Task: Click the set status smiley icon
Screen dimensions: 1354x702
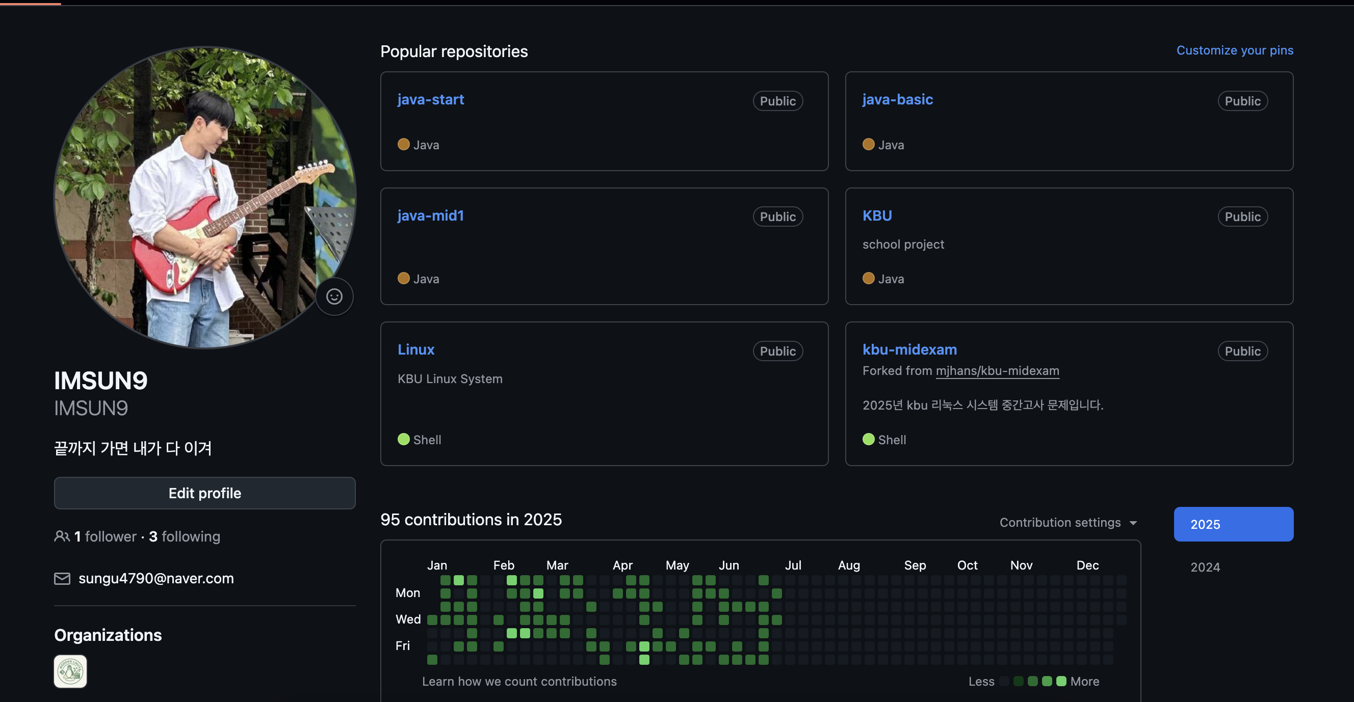Action: coord(334,296)
